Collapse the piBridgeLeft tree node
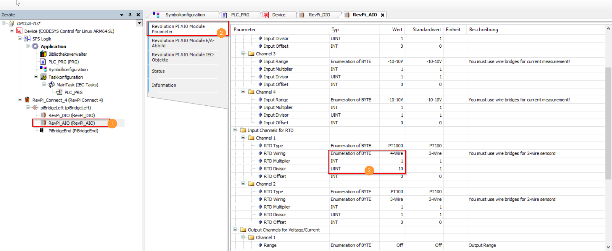This screenshot has width=612, height=251. 28,108
